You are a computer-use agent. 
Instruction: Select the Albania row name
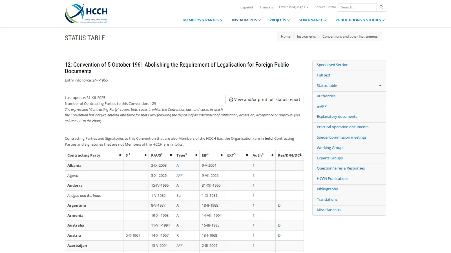pyautogui.click(x=74, y=166)
